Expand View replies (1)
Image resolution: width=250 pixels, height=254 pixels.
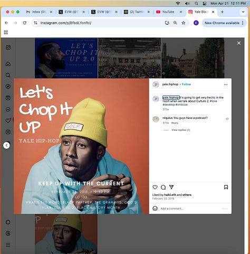(181, 130)
